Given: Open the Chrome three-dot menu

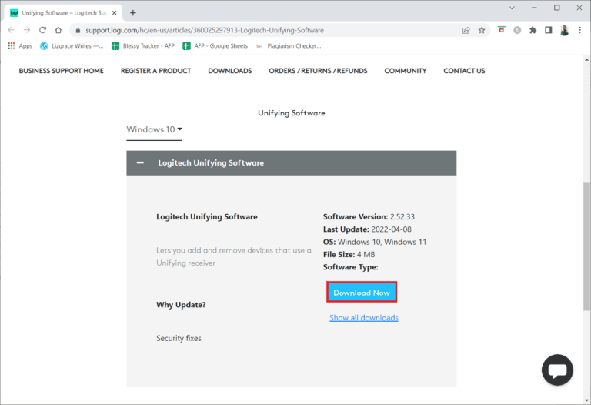Looking at the screenshot, I should 580,30.
